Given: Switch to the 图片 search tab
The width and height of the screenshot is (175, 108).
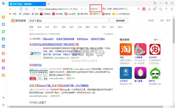Looking at the screenshot, I should (x=55, y=27).
